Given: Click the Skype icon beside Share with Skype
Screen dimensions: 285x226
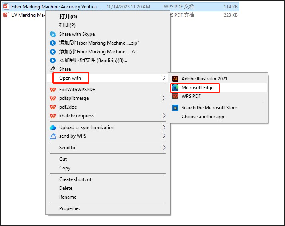Looking at the screenshot, I should click(53, 34).
